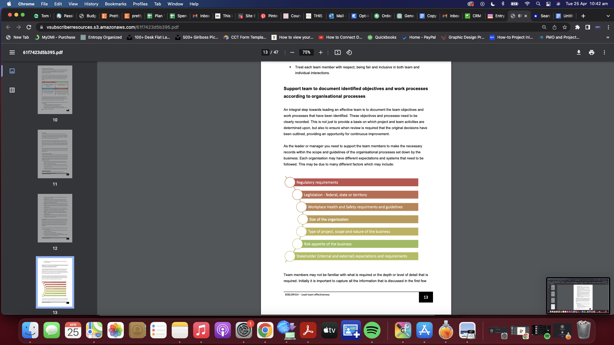Rotate the page counterclockwise
This screenshot has width=614, height=345.
click(349, 52)
